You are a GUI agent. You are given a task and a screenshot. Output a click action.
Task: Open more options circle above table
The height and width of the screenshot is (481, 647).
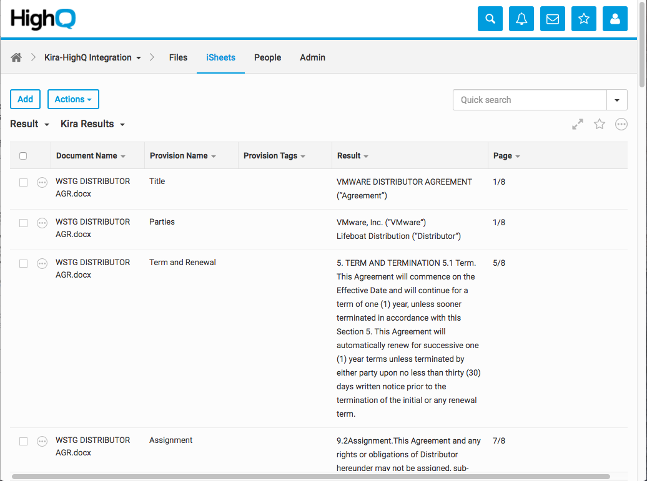(621, 124)
